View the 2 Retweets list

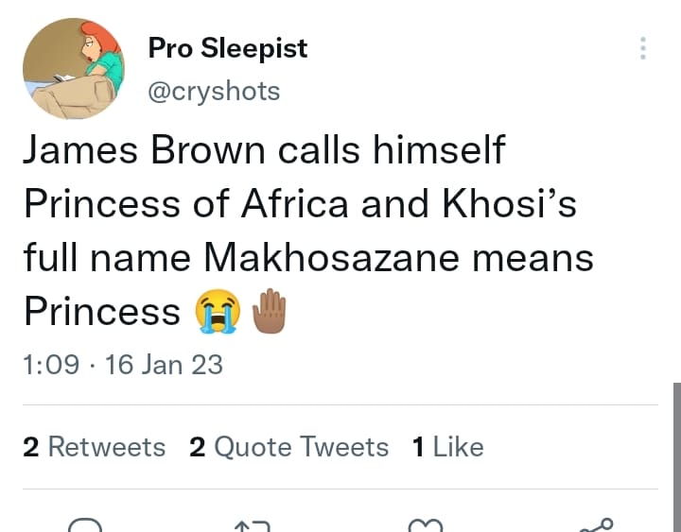click(x=95, y=447)
